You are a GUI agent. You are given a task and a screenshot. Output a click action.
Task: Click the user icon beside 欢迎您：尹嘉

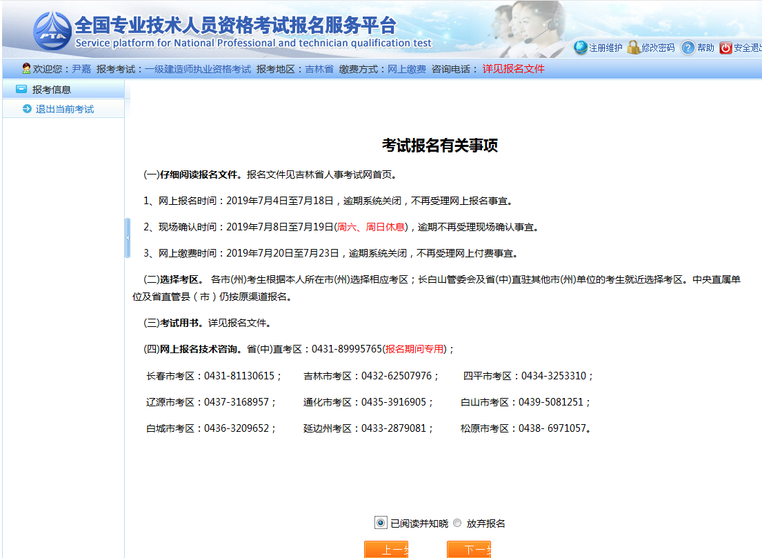click(x=25, y=69)
